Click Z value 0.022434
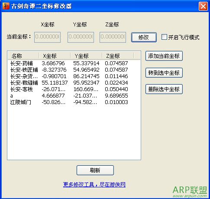 [116, 83]
